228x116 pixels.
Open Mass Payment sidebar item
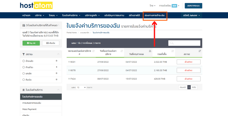[x=41, y=109]
